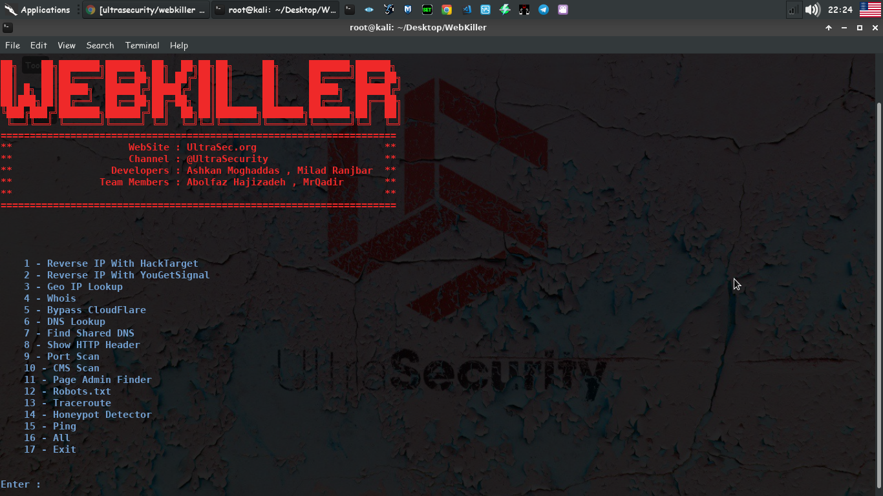This screenshot has width=883, height=496.
Task: Open the SET toolkit launcher icon
Action: pos(427,10)
